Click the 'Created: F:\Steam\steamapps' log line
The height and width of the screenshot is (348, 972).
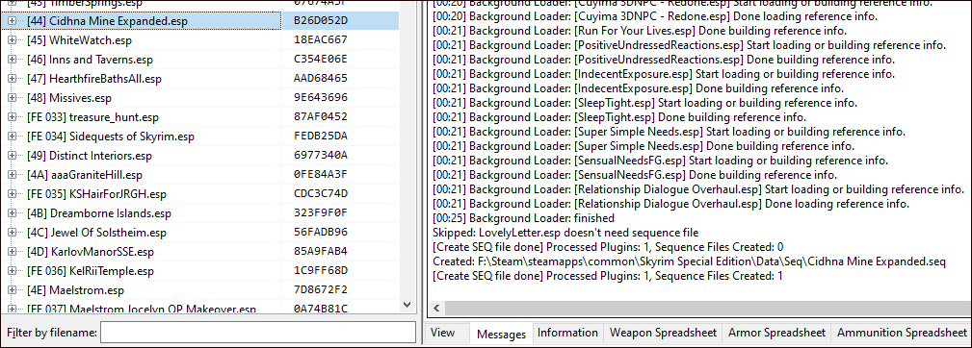pos(689,261)
